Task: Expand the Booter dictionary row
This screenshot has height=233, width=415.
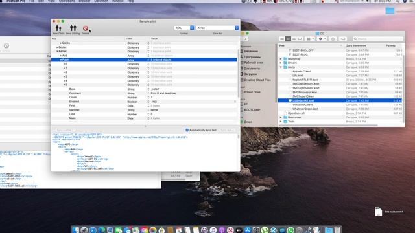Action: coord(57,47)
